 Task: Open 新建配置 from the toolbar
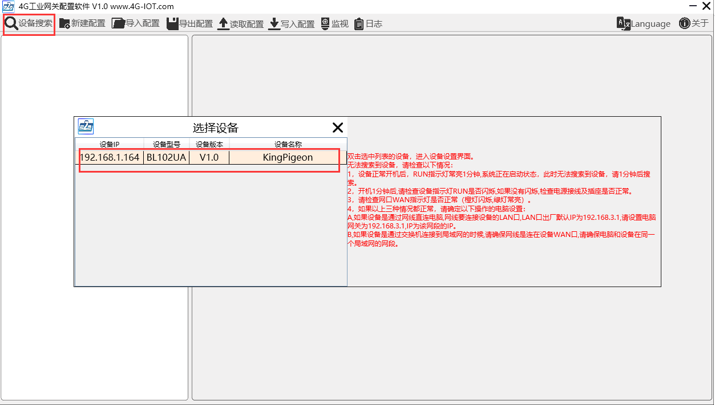tap(82, 23)
